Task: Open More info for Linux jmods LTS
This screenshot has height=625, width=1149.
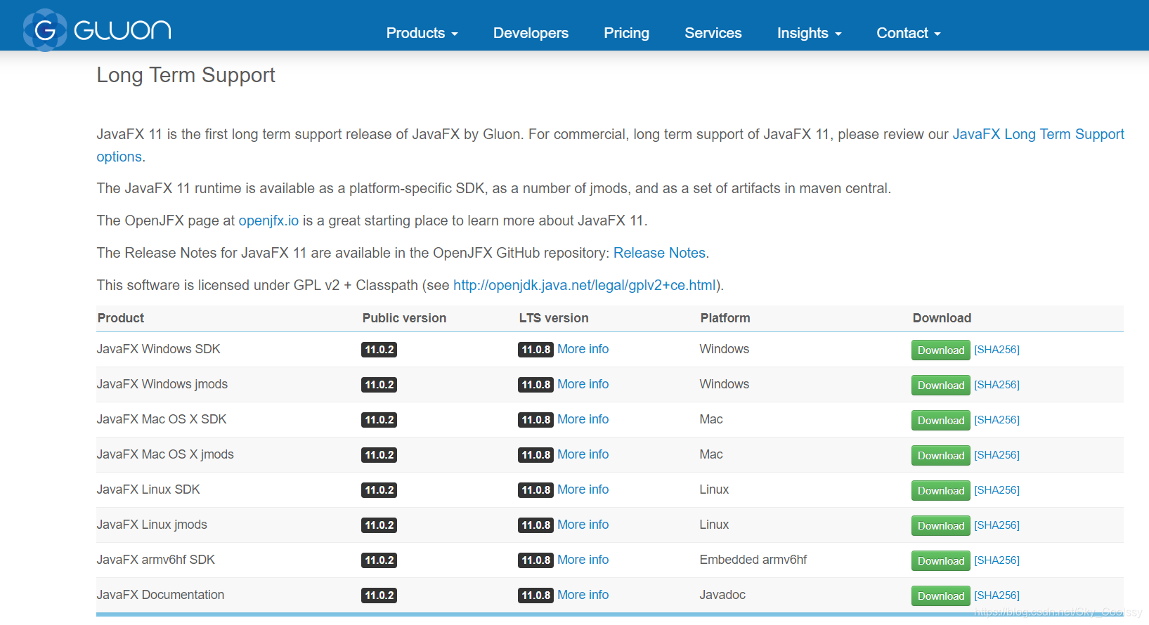Action: coord(583,525)
